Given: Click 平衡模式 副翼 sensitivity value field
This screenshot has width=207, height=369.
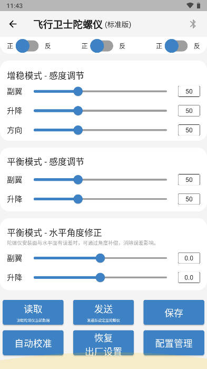Looking at the screenshot, I should pyautogui.click(x=189, y=180).
